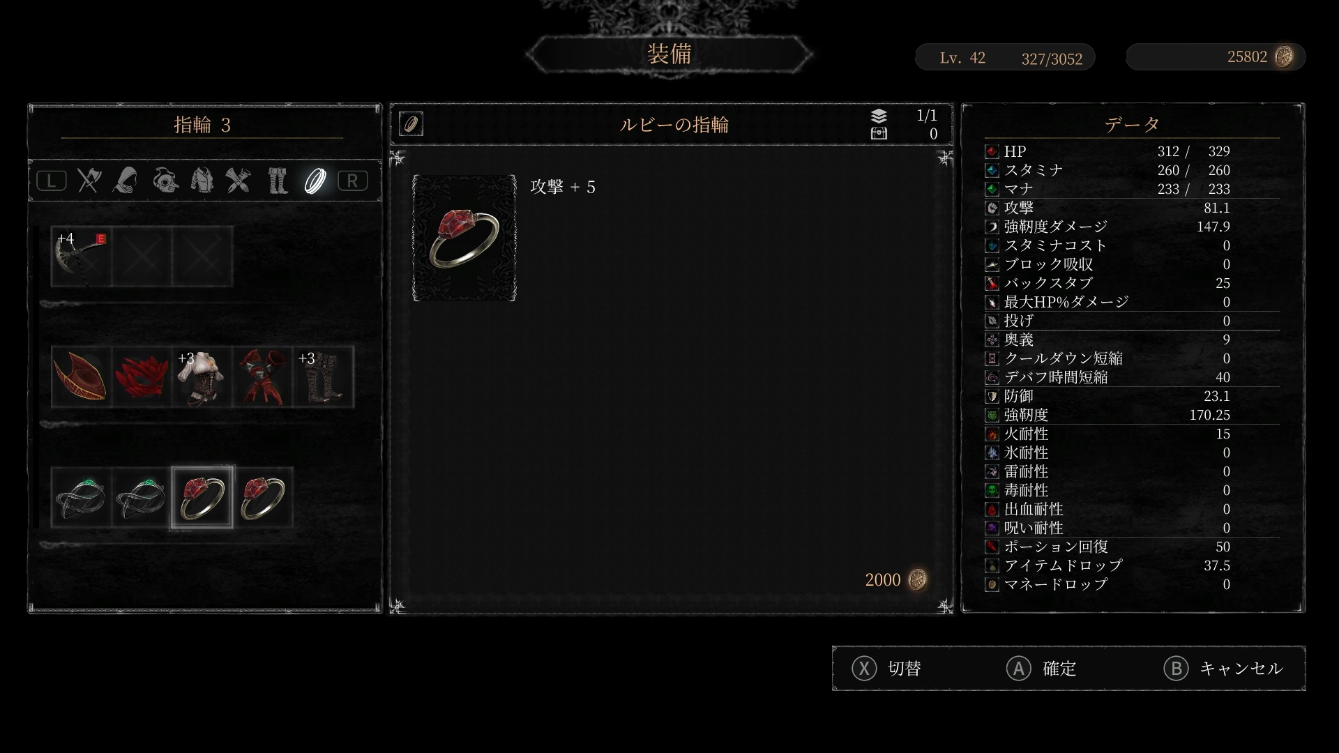The width and height of the screenshot is (1339, 753).
Task: Click the R shoulder button tab
Action: [352, 181]
